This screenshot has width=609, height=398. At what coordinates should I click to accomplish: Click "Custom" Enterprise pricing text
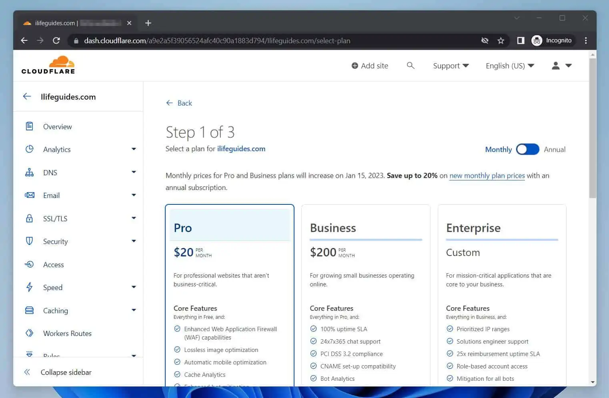463,252
